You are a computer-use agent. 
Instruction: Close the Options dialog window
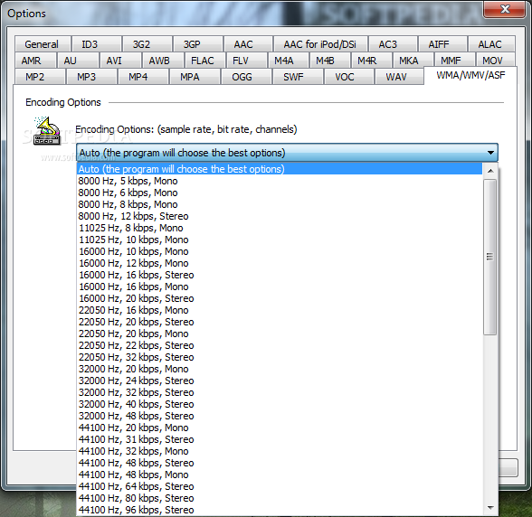click(505, 9)
